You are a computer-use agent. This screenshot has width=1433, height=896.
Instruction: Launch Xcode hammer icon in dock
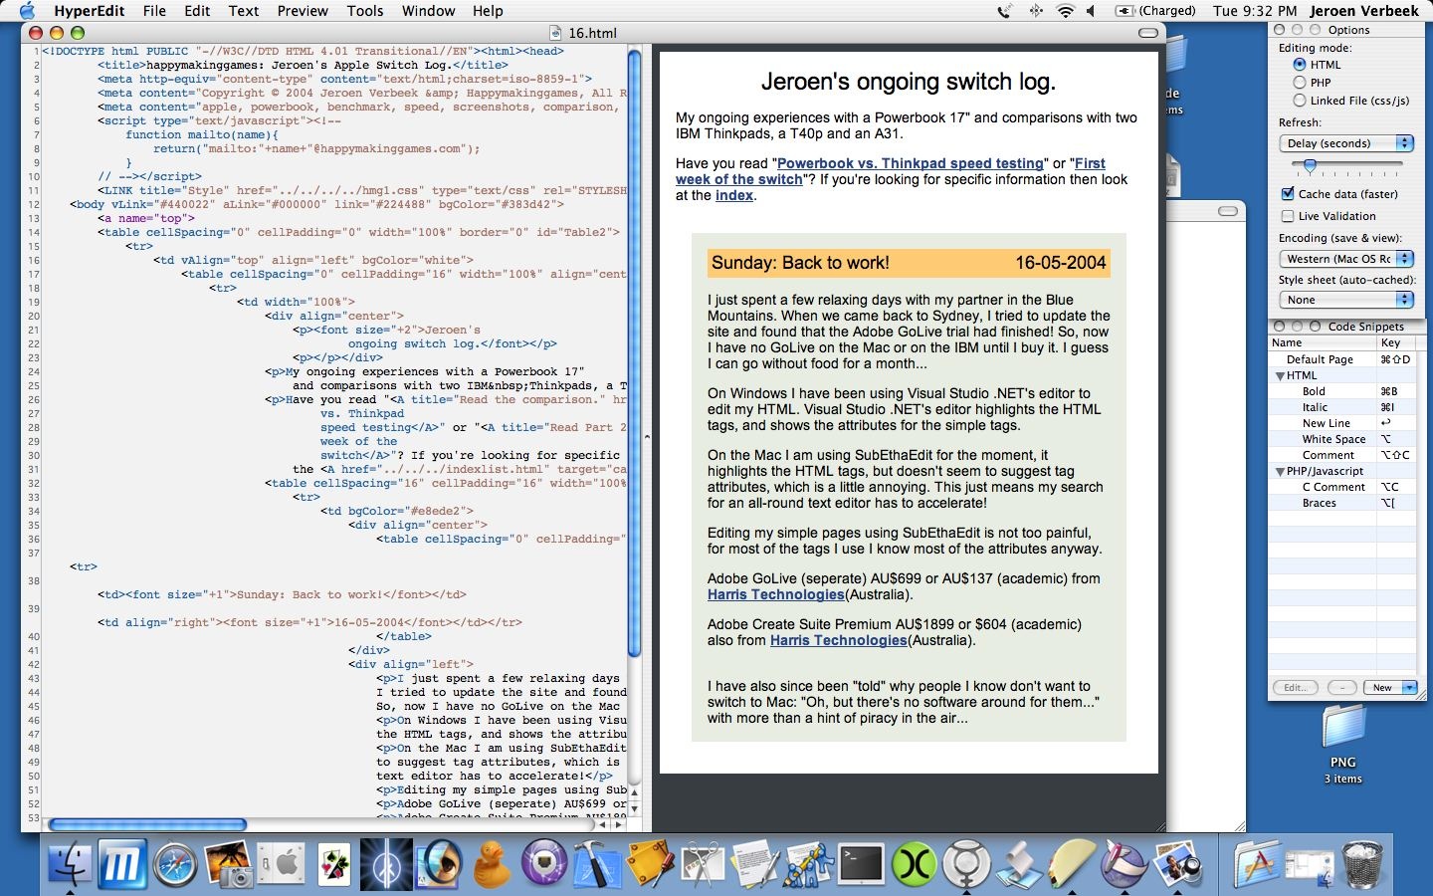pyautogui.click(x=596, y=863)
